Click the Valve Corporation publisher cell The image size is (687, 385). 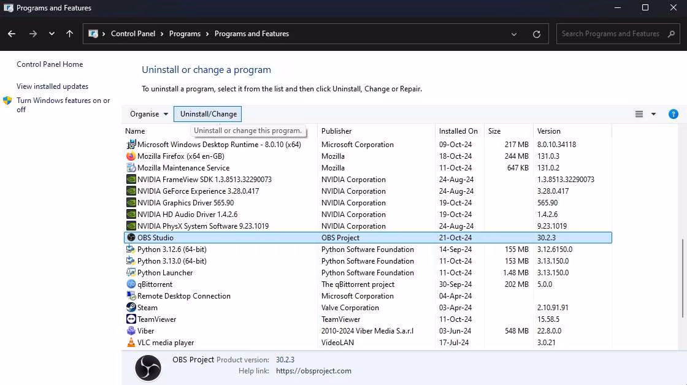350,308
